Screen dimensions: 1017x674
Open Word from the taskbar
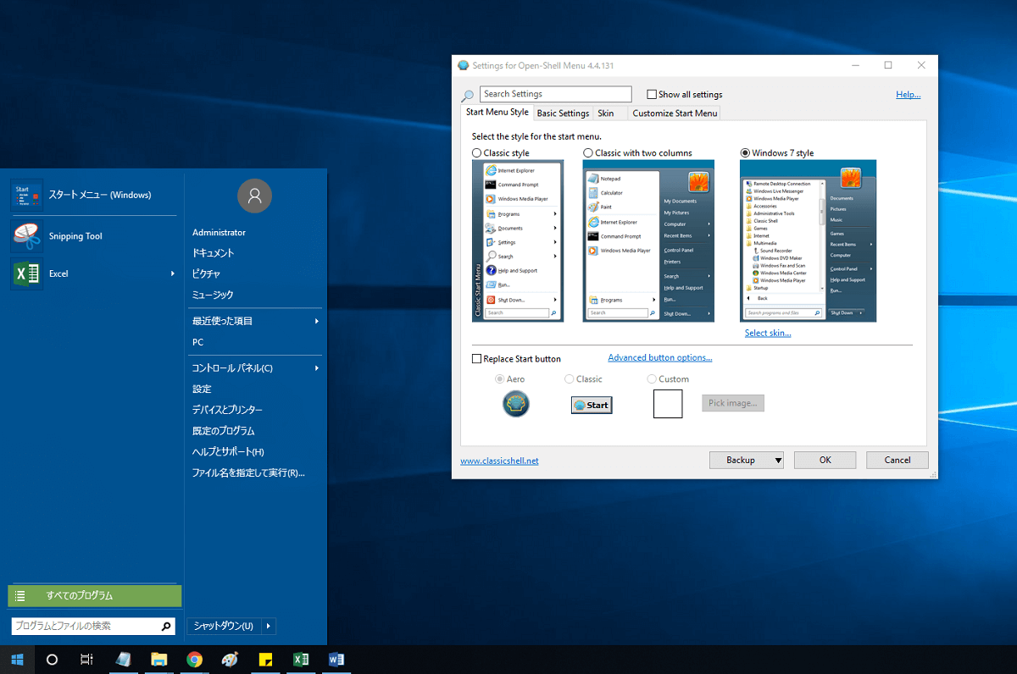(336, 659)
